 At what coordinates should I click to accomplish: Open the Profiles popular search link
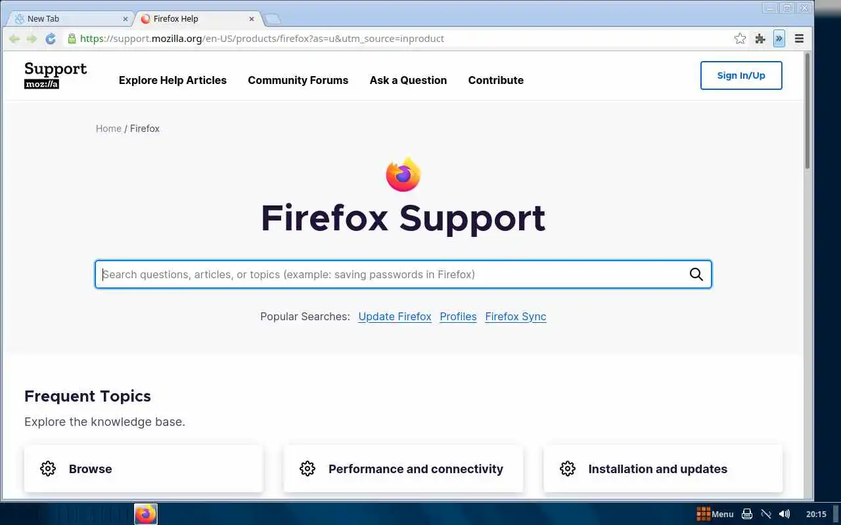click(458, 316)
